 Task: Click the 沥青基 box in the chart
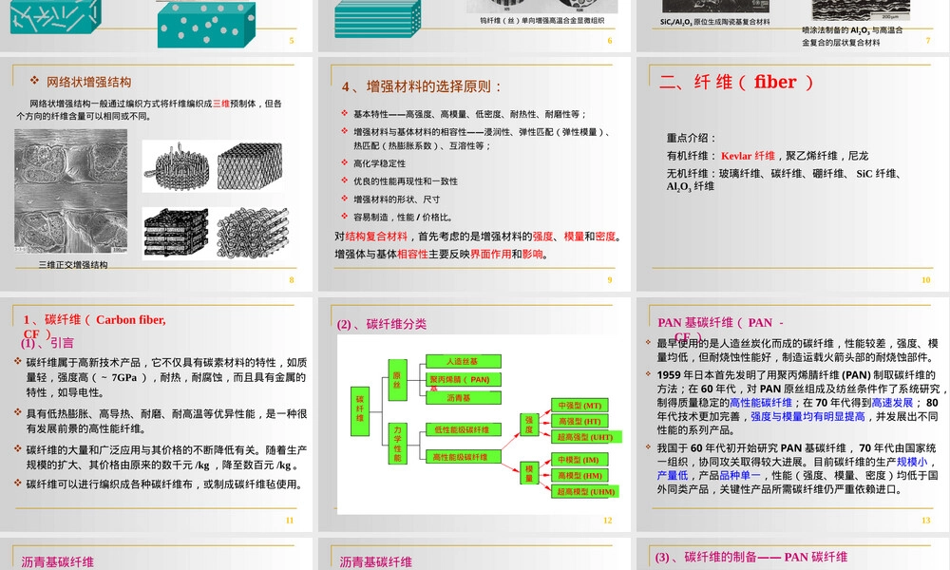coord(464,398)
